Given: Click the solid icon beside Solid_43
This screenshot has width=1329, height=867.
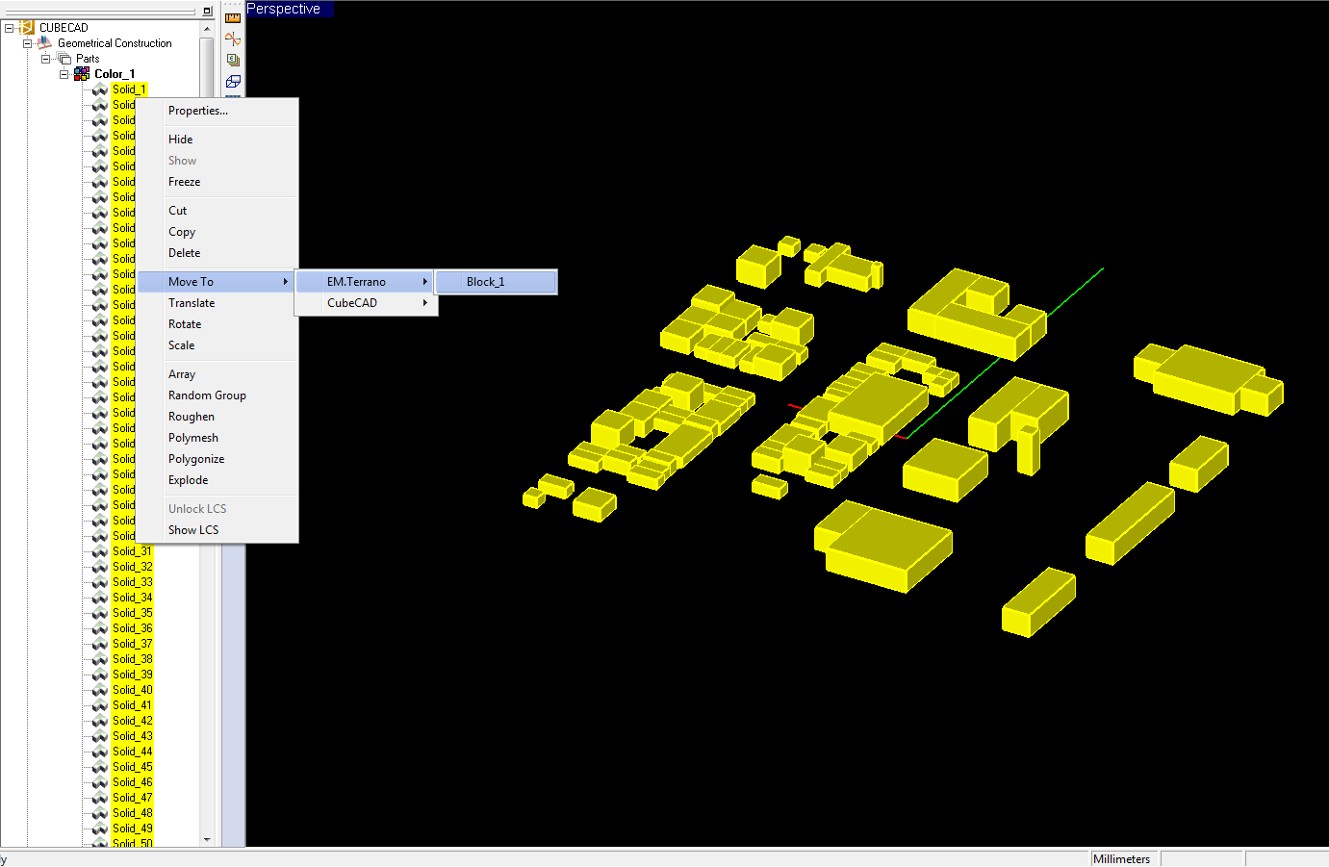Looking at the screenshot, I should [x=100, y=736].
